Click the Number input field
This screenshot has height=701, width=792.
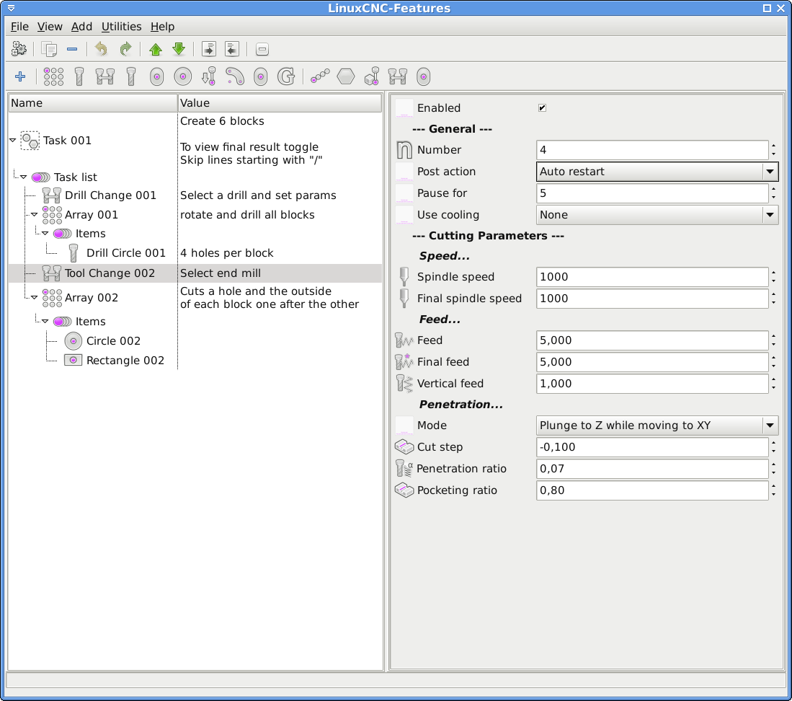click(652, 150)
